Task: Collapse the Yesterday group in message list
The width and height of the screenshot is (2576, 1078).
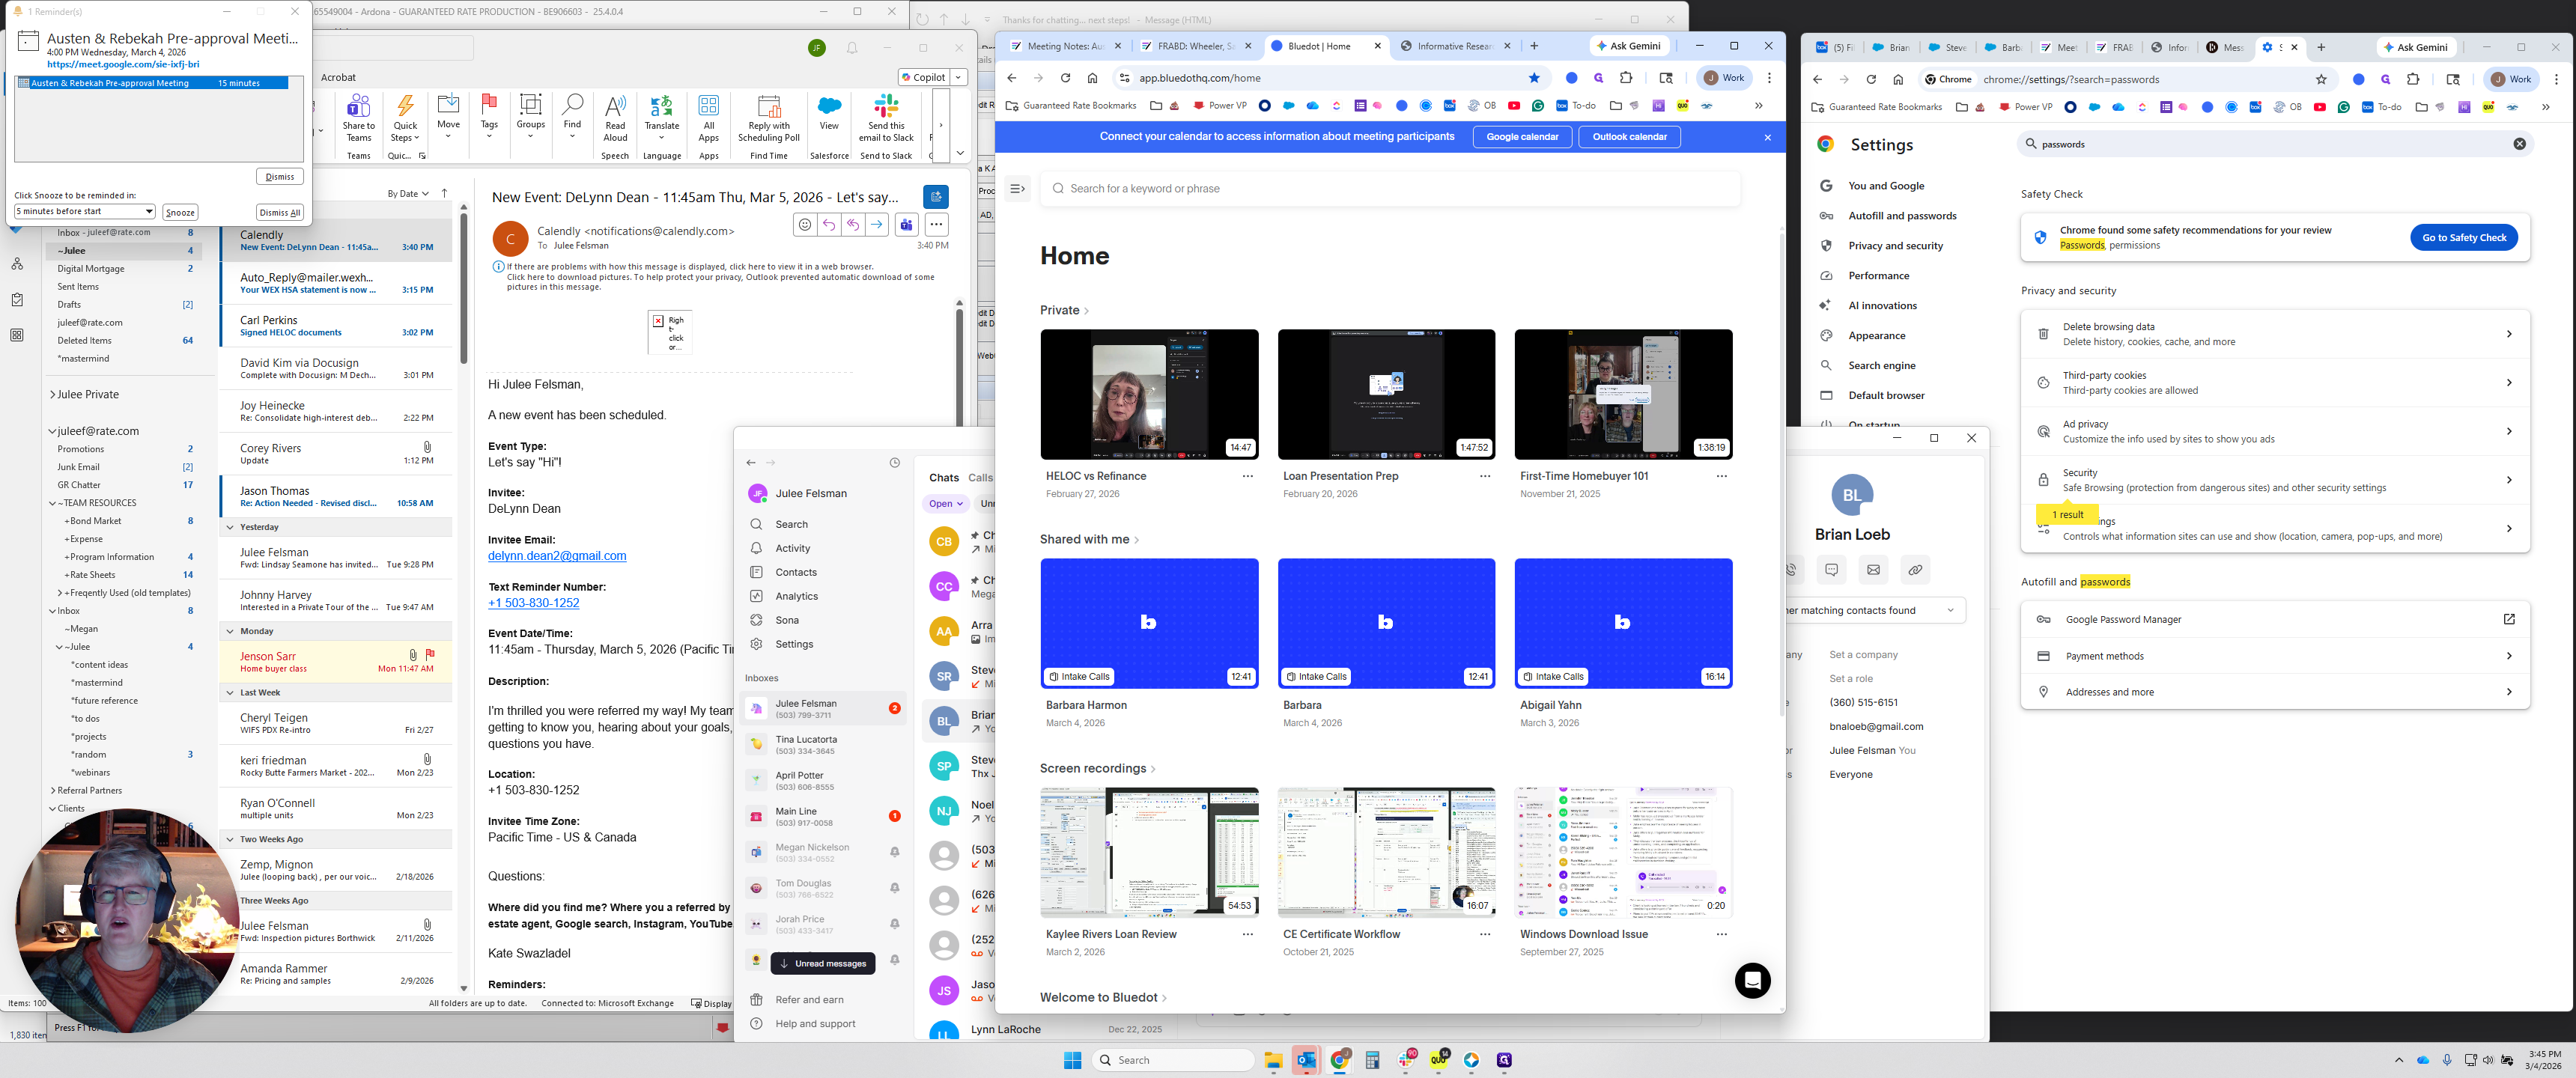Action: point(230,527)
